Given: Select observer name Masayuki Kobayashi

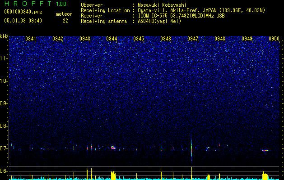Looking at the screenshot, I should pos(162,5).
